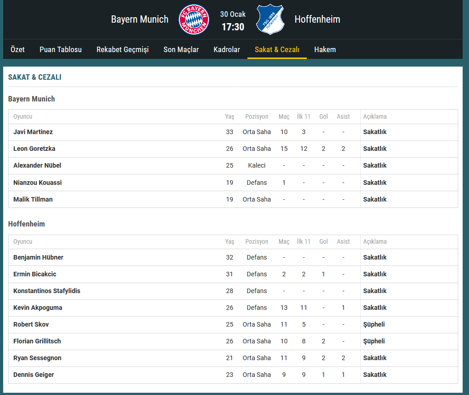Click the Hoffenheim team name in header
Screen dimensions: 469x395
(x=317, y=19)
